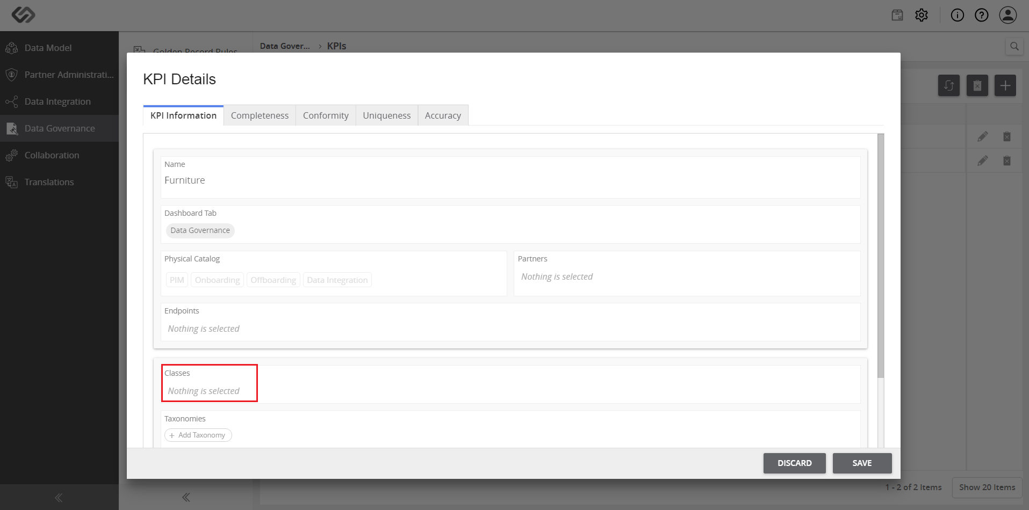Toggle the PIM catalog chip
Image resolution: width=1029 pixels, height=510 pixels.
point(177,280)
